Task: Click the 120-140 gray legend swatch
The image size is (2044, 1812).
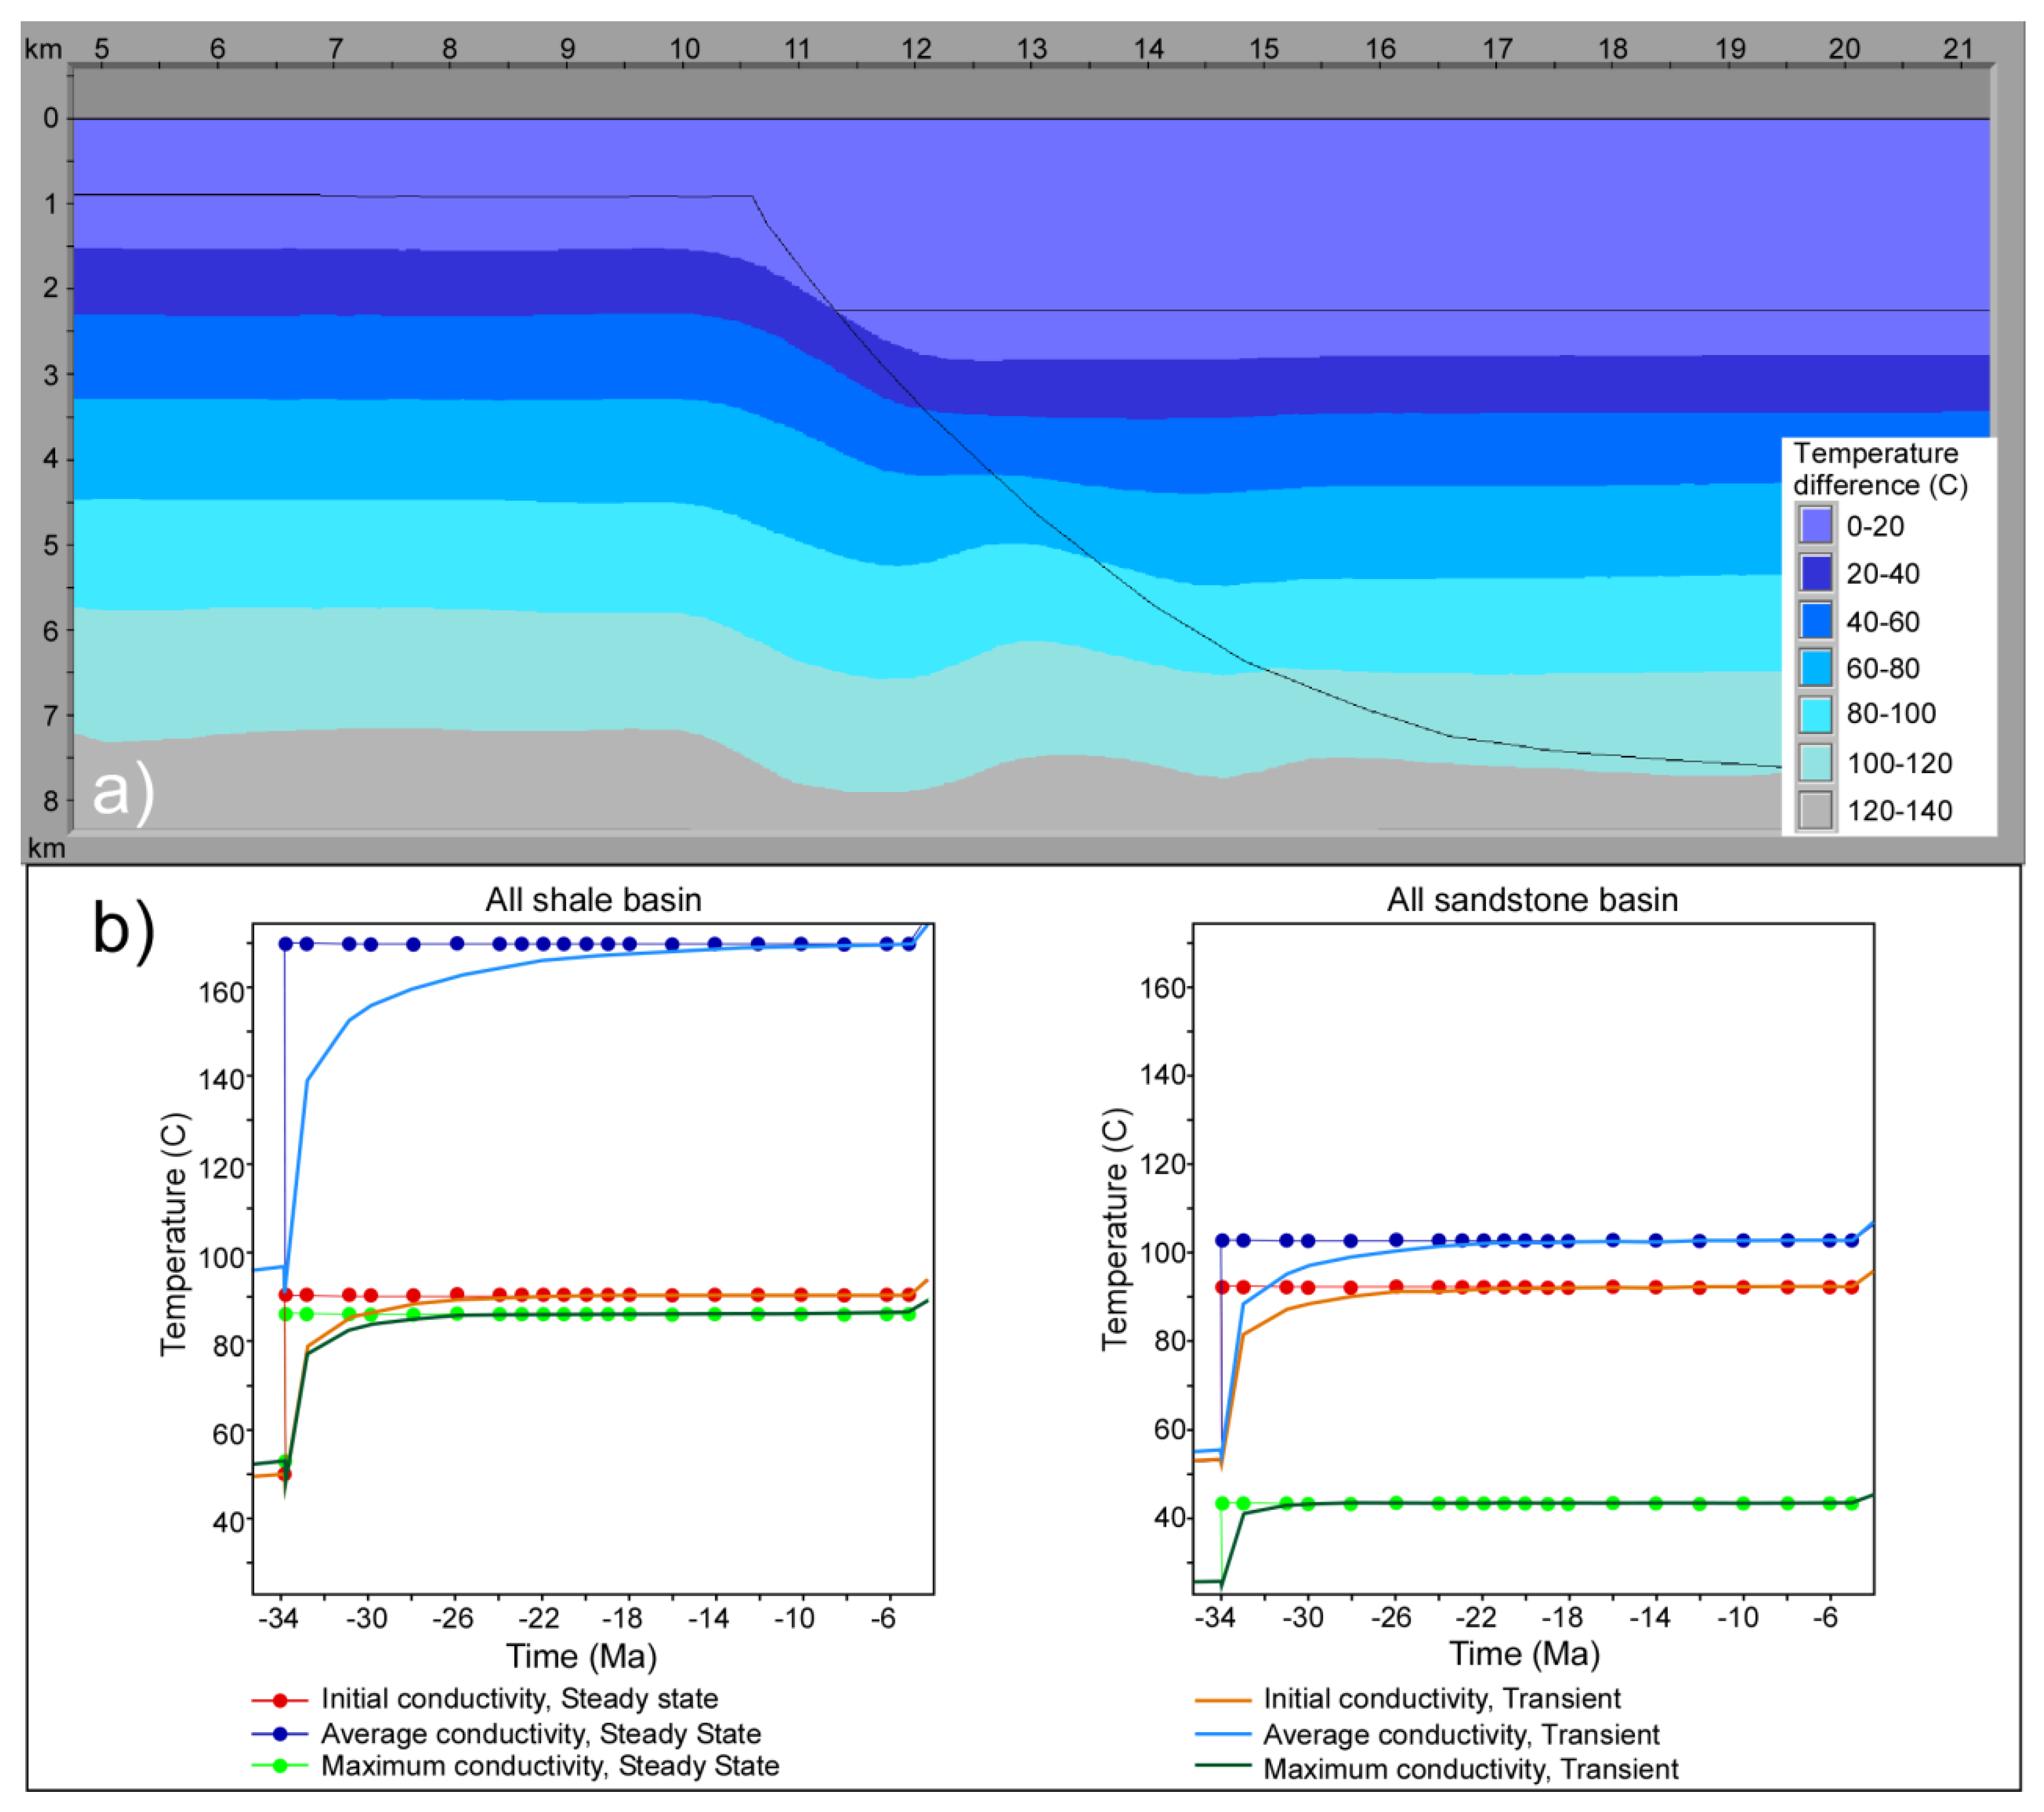Action: coord(1816,810)
